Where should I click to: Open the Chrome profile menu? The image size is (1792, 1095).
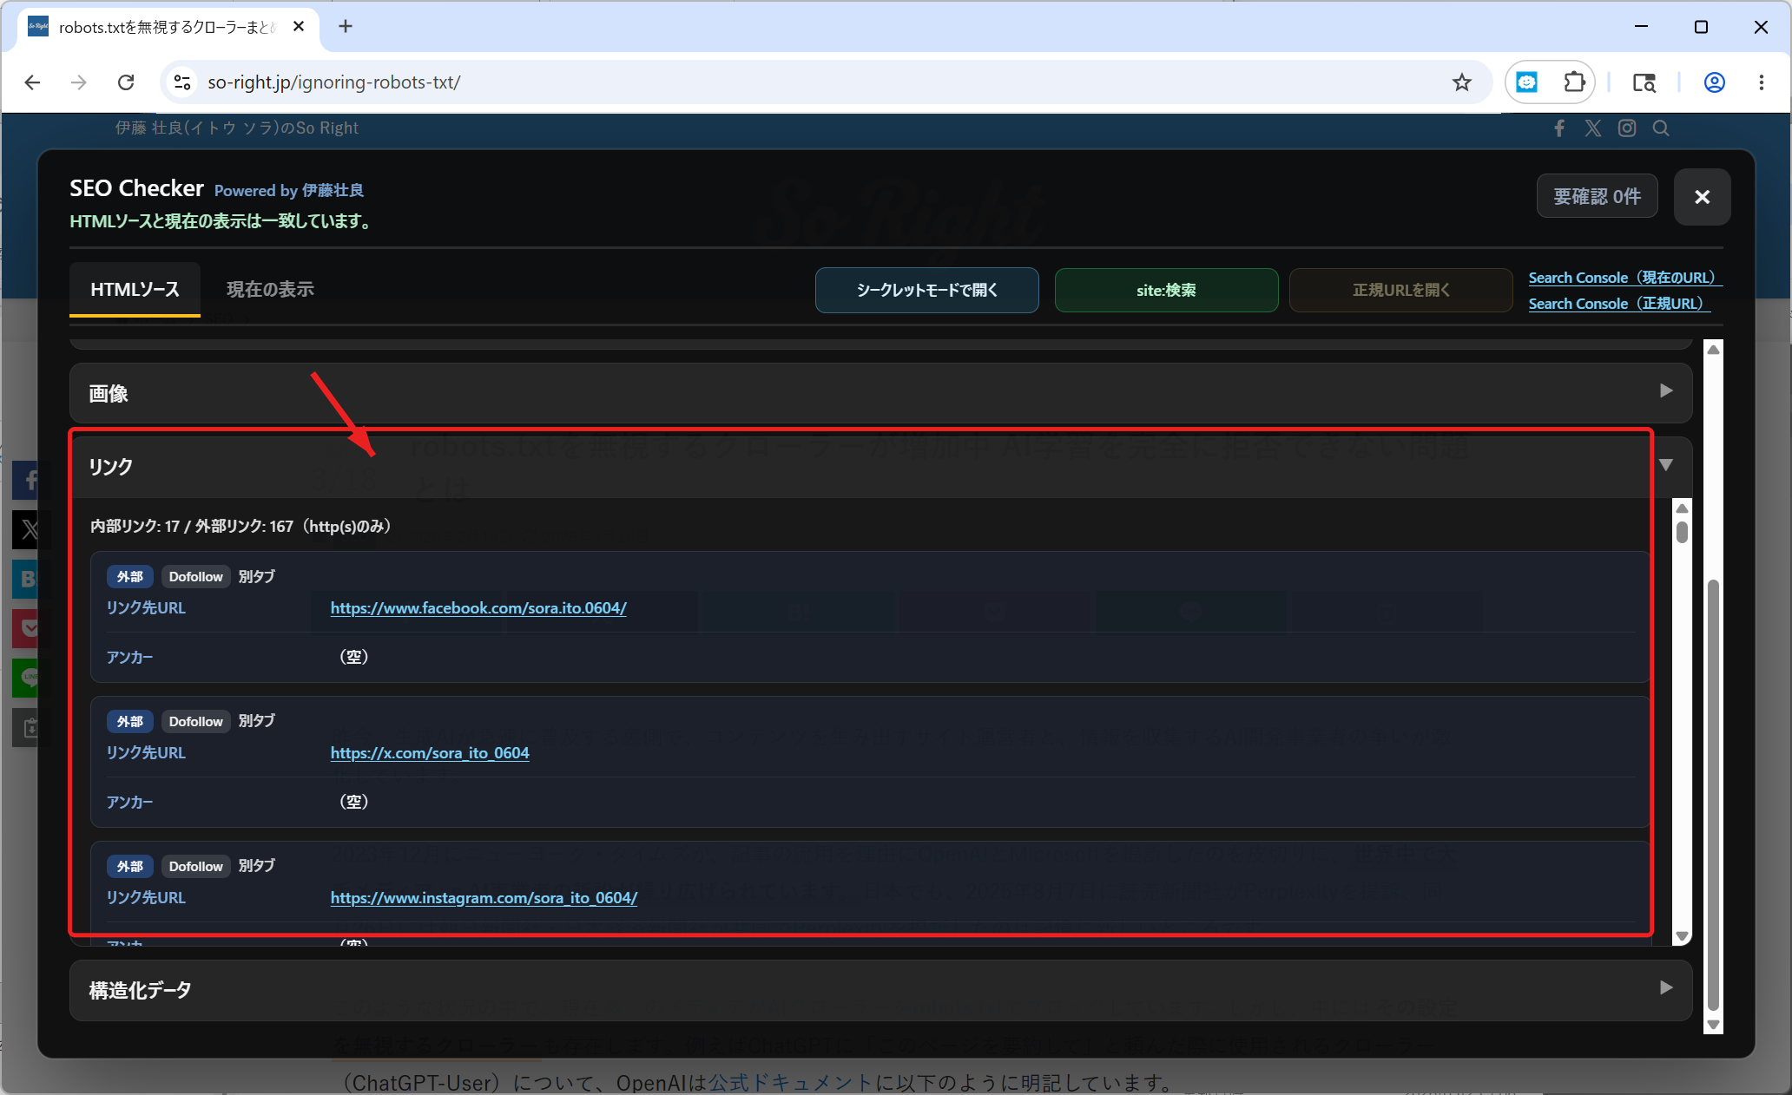click(1715, 82)
